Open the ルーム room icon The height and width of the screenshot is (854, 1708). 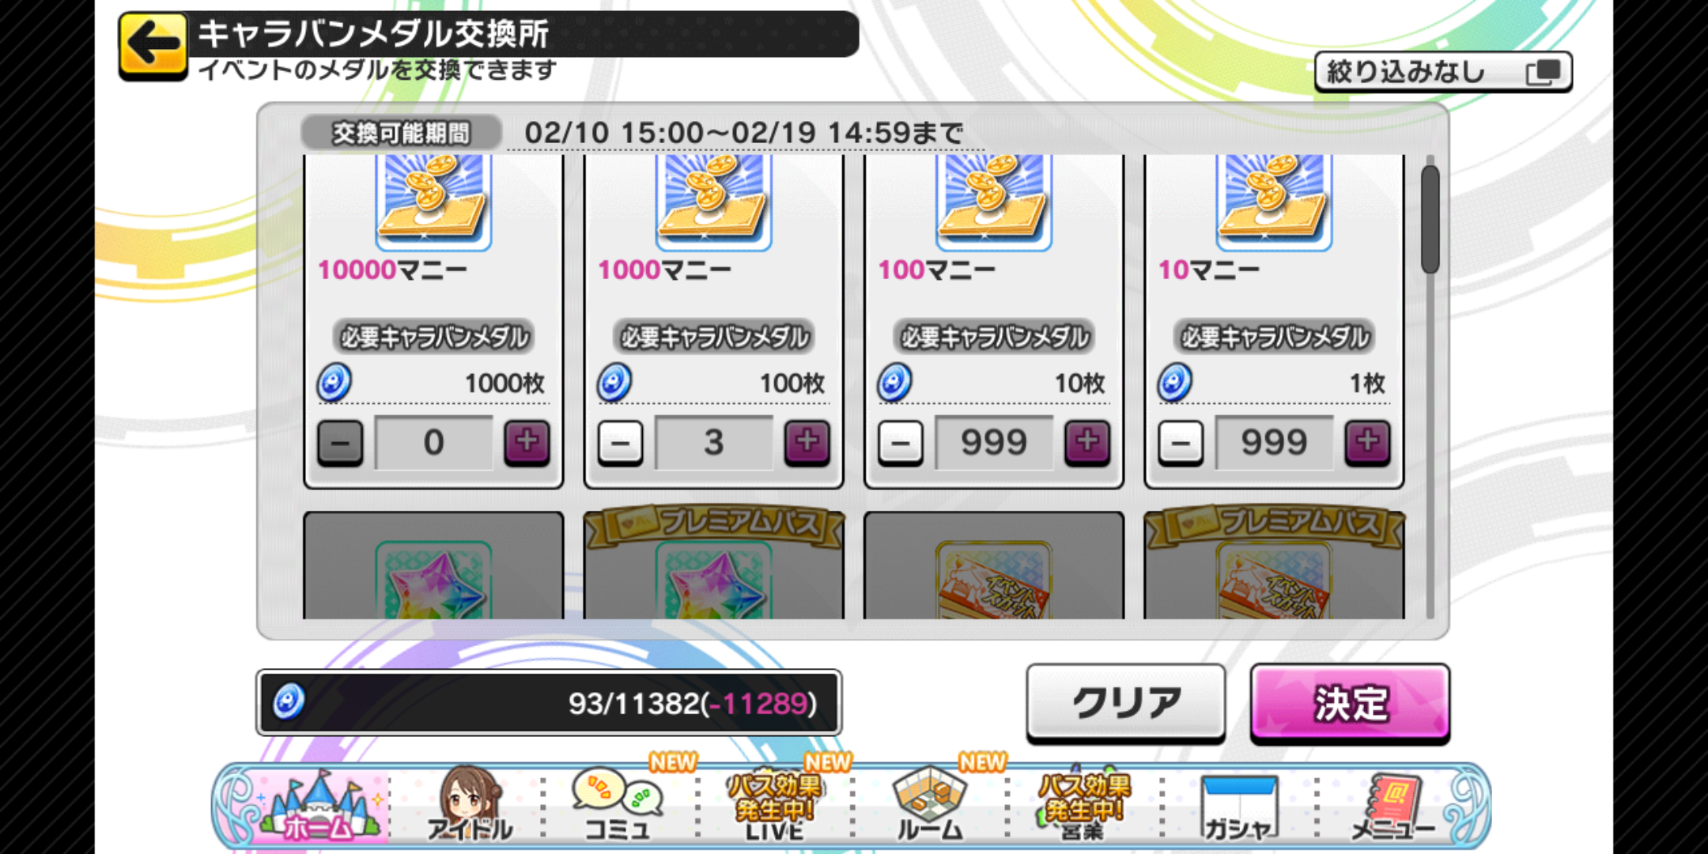point(929,805)
